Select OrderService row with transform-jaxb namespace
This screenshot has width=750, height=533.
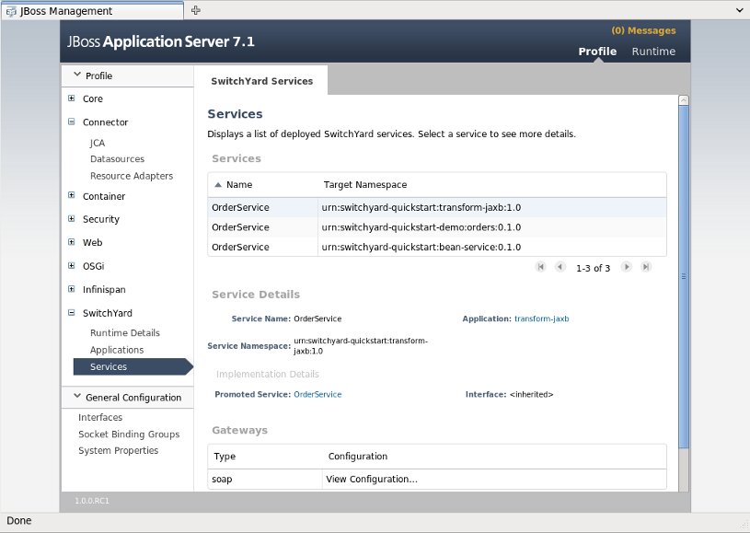click(437, 207)
